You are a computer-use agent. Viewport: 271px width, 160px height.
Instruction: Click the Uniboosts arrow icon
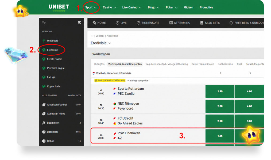(x=44, y=41)
